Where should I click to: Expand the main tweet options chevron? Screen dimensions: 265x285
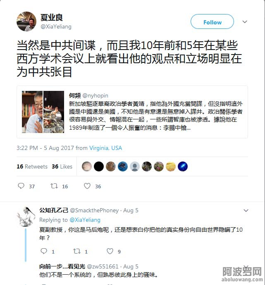pyautogui.click(x=245, y=22)
